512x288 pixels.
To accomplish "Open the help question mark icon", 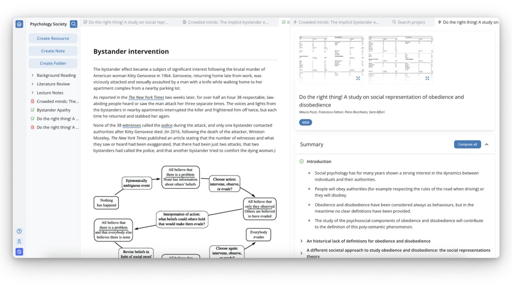I will tap(19, 231).
